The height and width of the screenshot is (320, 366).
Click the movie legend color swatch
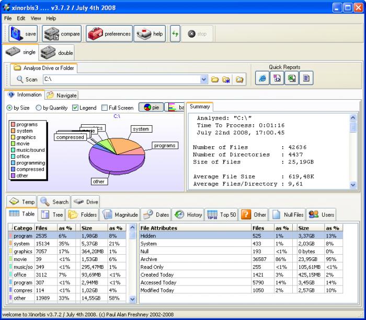tap(13, 144)
